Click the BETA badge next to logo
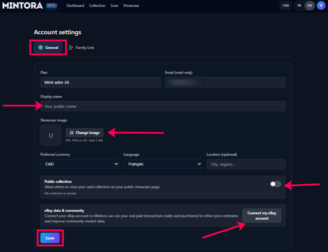 tap(52, 6)
